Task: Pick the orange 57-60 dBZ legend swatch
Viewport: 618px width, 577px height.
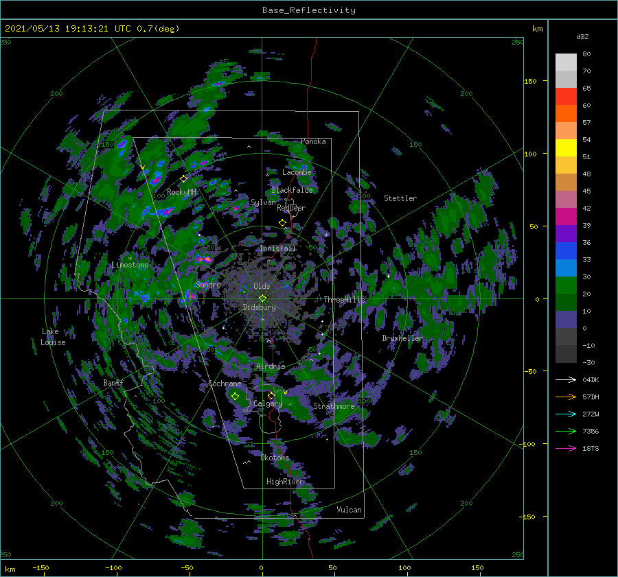Action: point(566,114)
